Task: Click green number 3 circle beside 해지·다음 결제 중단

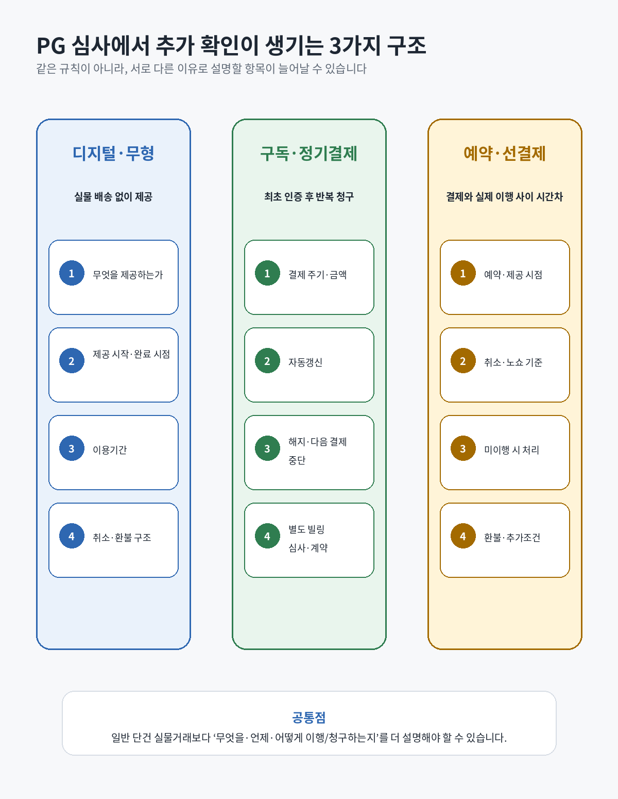Action: [x=267, y=448]
